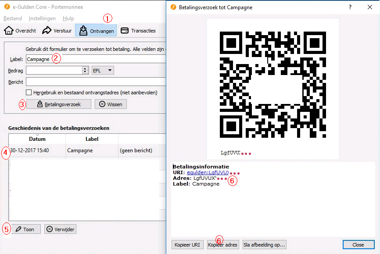
Task: Close the Betalingsverzoek tot Campagne dialog with X
Action: (x=369, y=7)
